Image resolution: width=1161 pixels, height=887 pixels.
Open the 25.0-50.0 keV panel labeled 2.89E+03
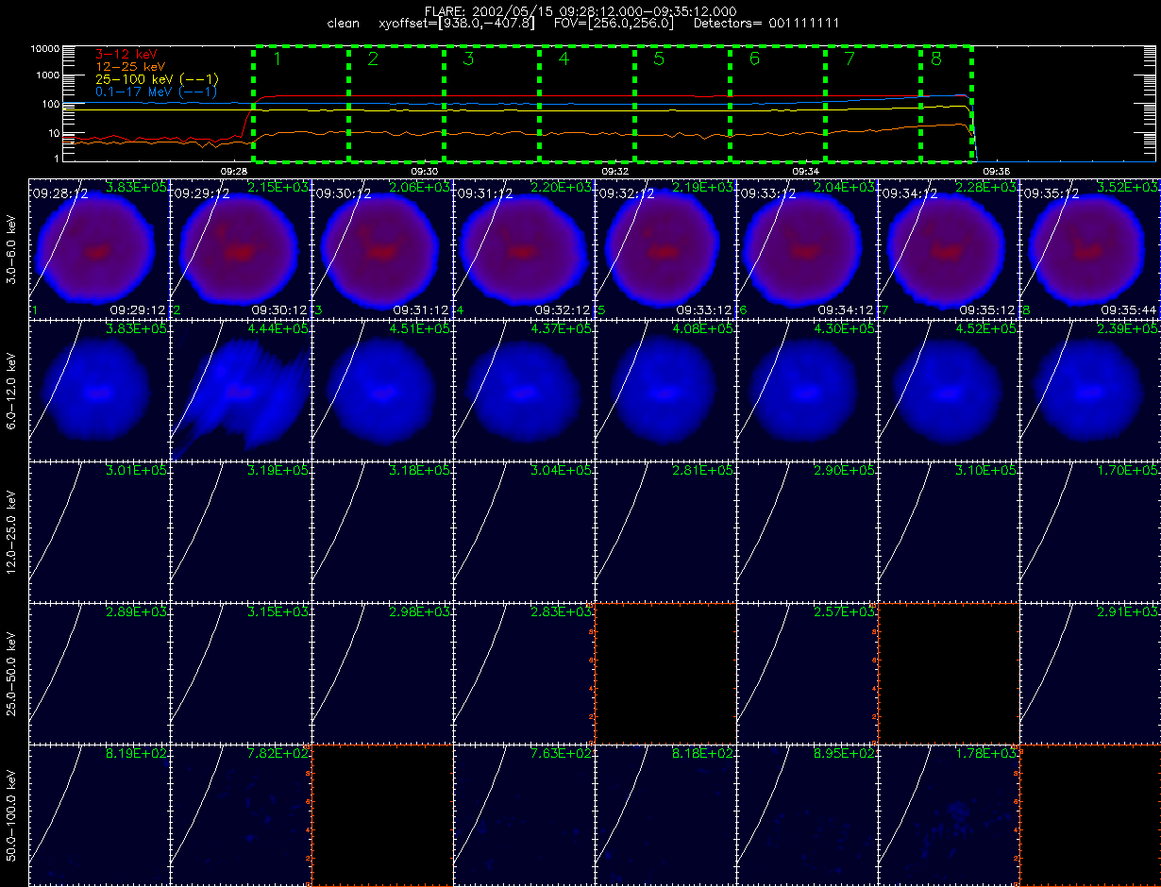click(x=99, y=673)
